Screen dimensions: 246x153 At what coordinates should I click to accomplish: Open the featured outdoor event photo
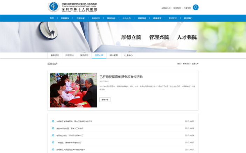pos(73,90)
